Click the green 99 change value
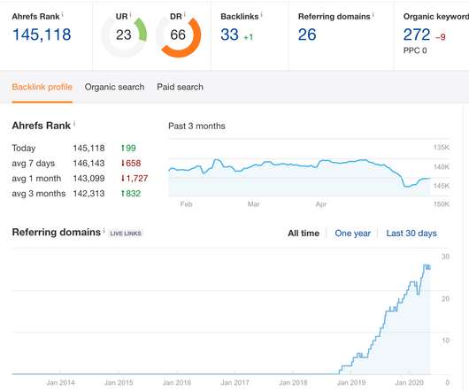 [128, 148]
